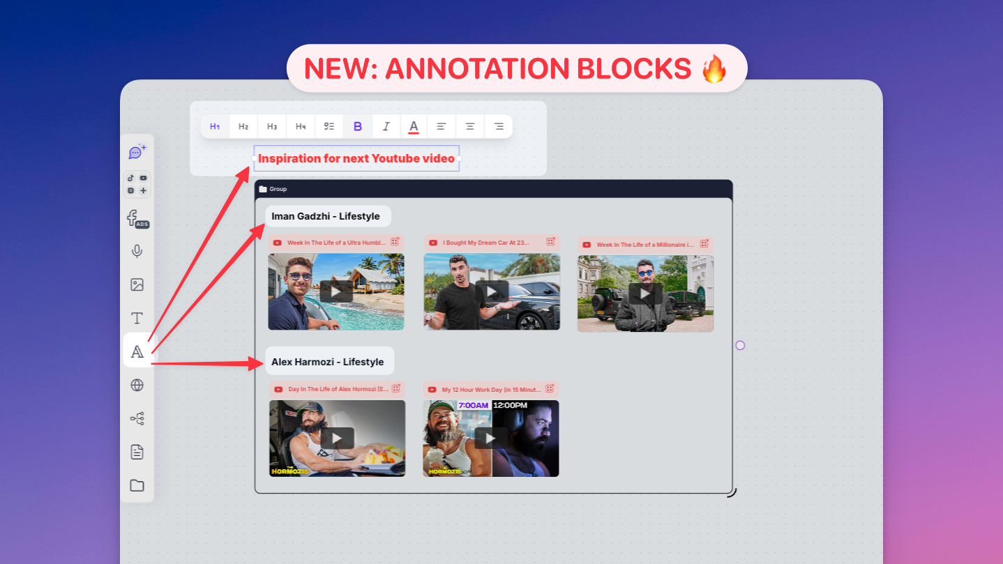Select the microphone voice recording tool
The image size is (1003, 564).
[x=137, y=251]
